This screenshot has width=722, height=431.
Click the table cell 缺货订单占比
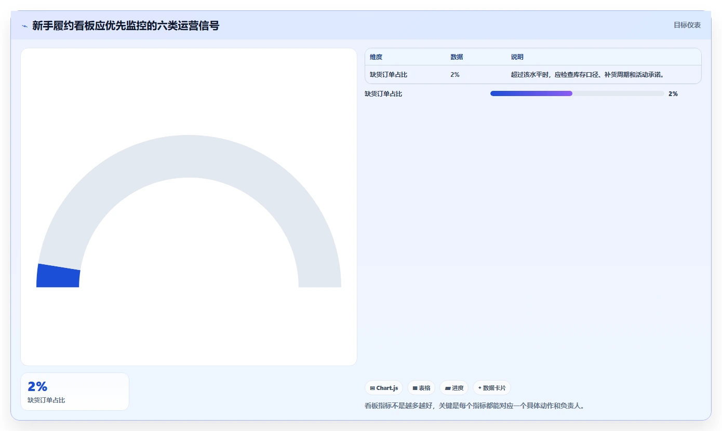(x=389, y=75)
